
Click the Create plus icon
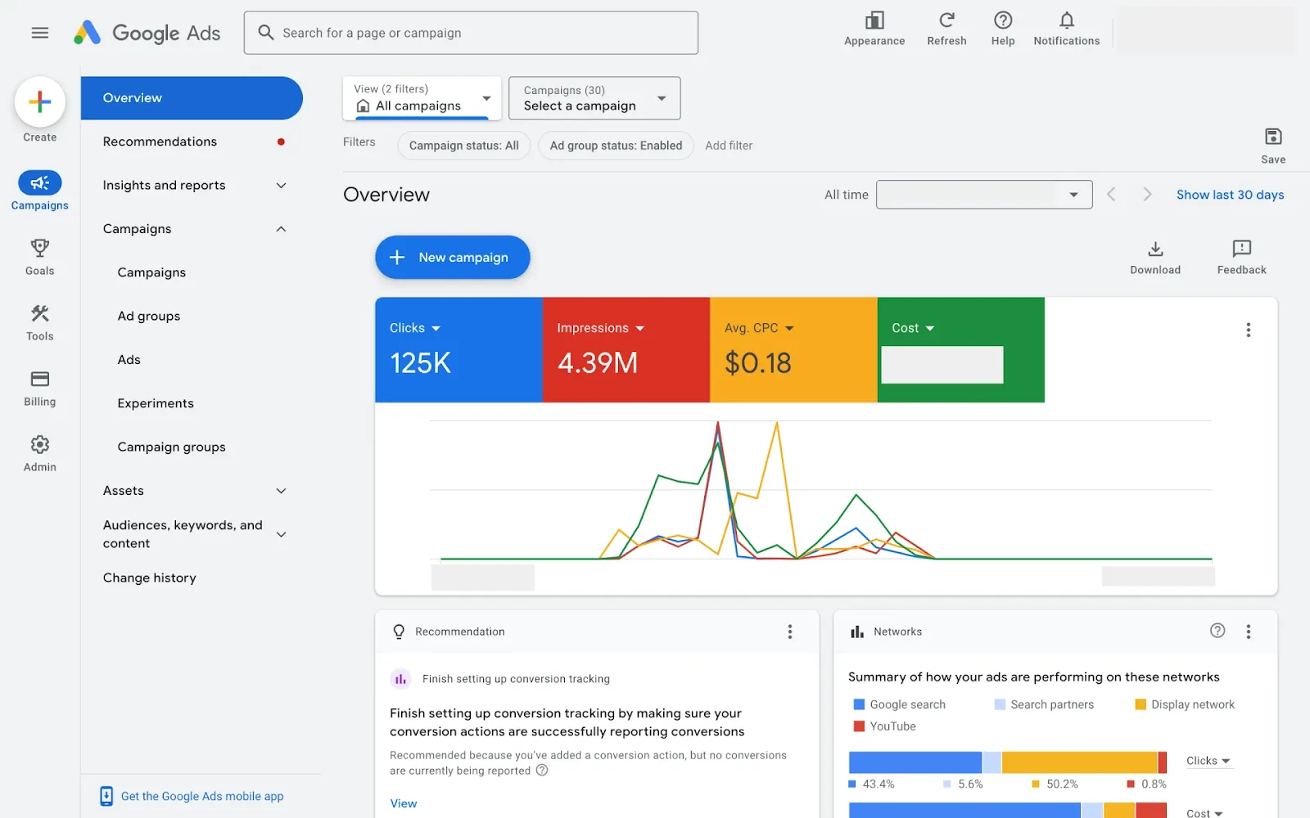click(39, 101)
